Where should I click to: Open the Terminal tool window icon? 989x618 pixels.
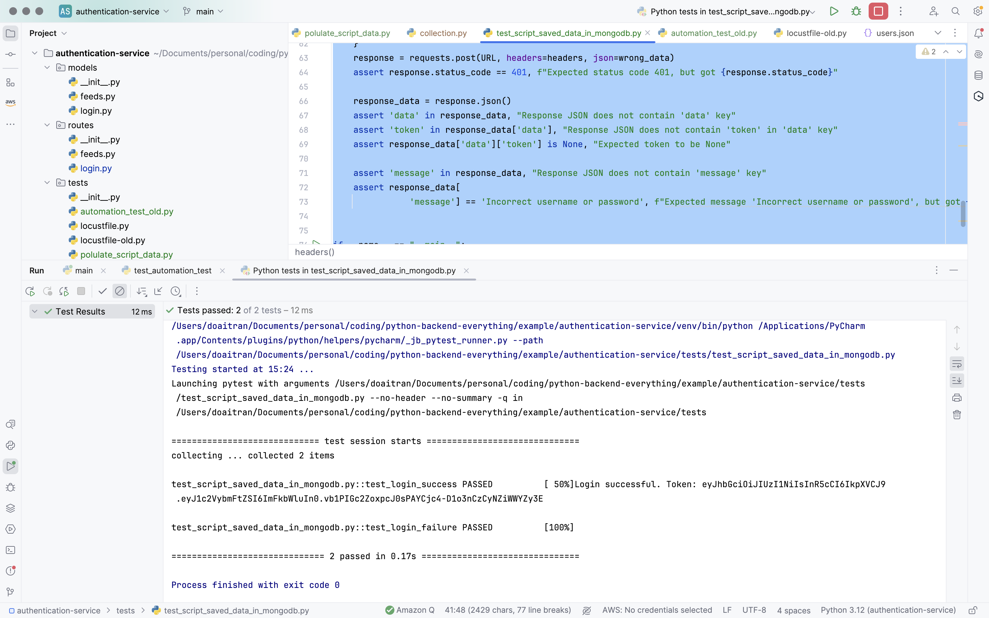(10, 550)
